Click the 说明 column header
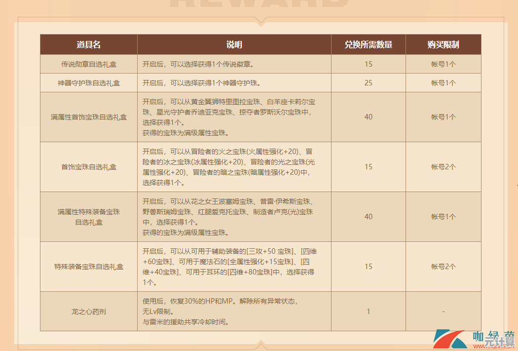Viewport: 518px width, 351px height. pyautogui.click(x=234, y=44)
